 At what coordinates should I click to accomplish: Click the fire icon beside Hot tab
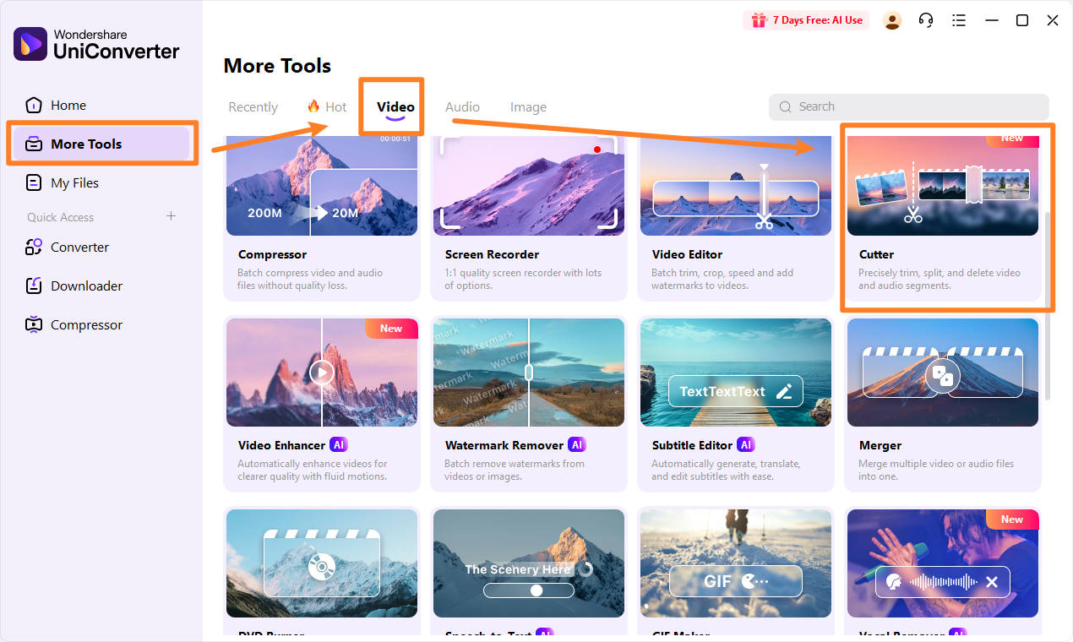click(x=313, y=106)
